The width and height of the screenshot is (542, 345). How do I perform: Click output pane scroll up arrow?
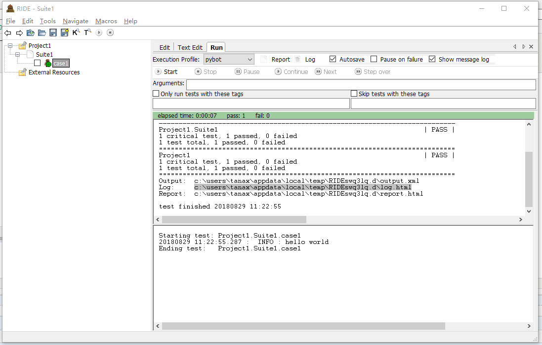pyautogui.click(x=529, y=124)
